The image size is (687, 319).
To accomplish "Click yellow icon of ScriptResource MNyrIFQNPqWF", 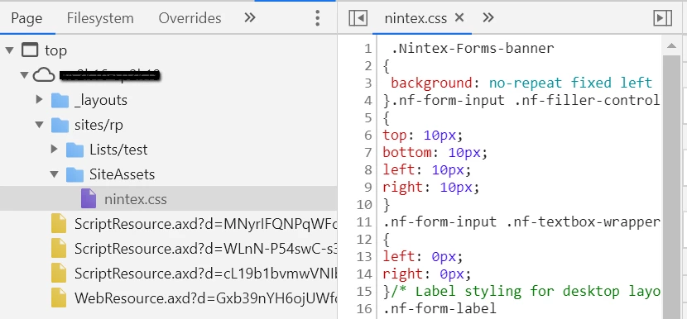I will click(58, 224).
